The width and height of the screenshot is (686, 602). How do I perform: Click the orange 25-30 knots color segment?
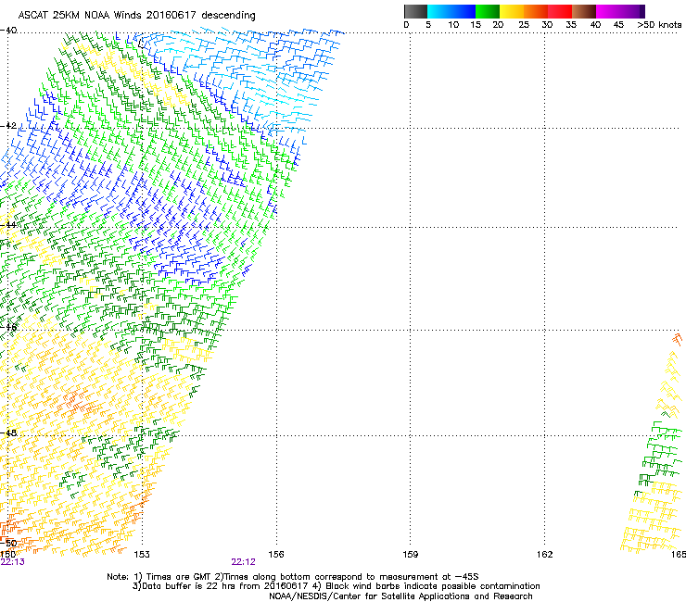tap(536, 11)
